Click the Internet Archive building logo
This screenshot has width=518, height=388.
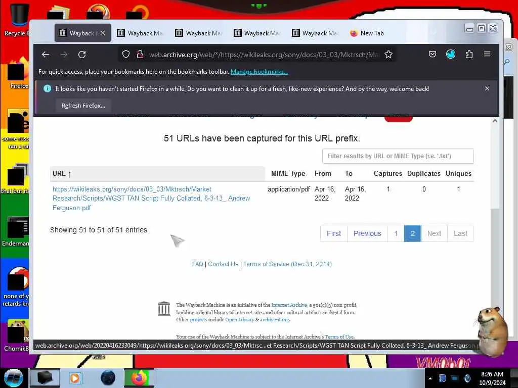coord(164,309)
